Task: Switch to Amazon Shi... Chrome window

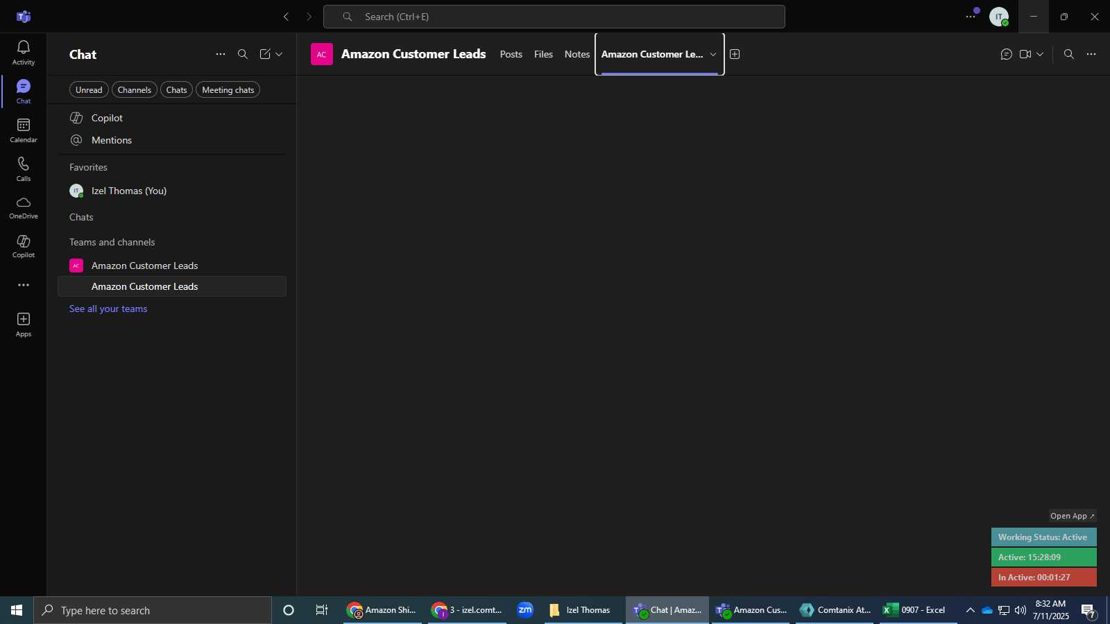Action: click(x=382, y=610)
